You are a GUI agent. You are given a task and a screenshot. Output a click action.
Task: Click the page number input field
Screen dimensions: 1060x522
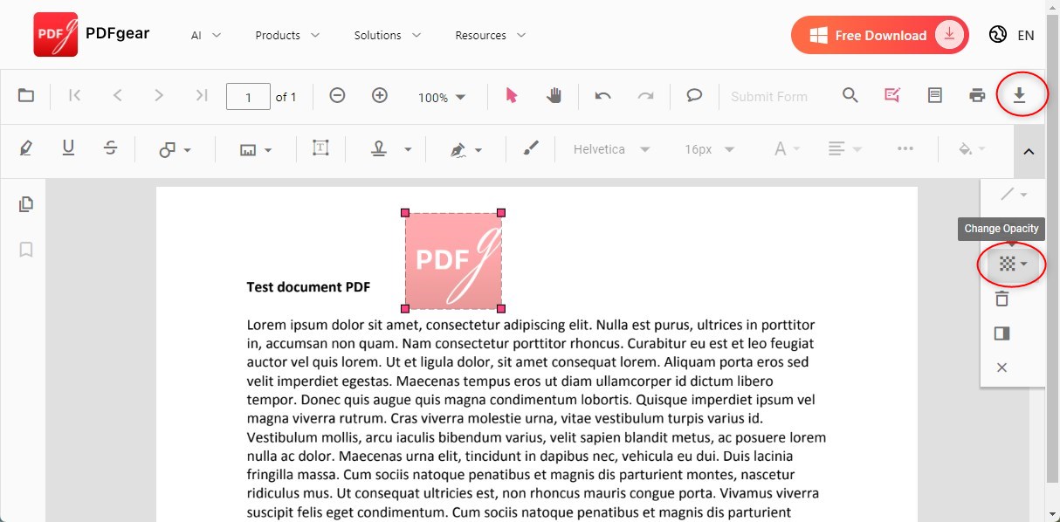tap(248, 96)
